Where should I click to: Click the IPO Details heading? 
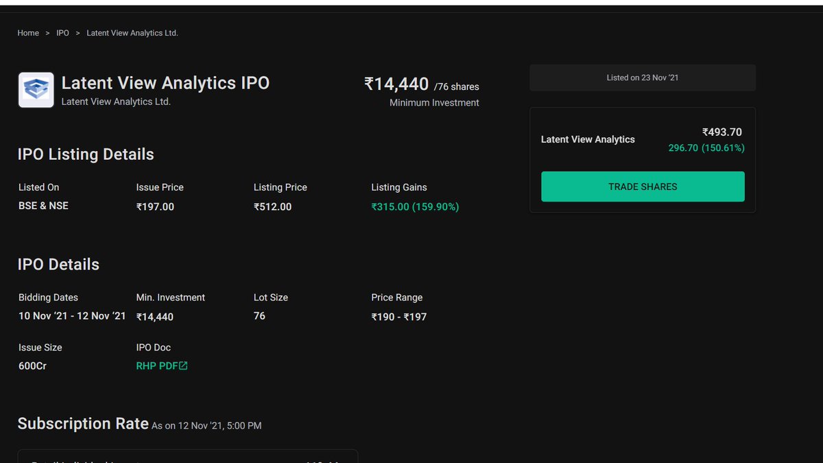(x=58, y=265)
